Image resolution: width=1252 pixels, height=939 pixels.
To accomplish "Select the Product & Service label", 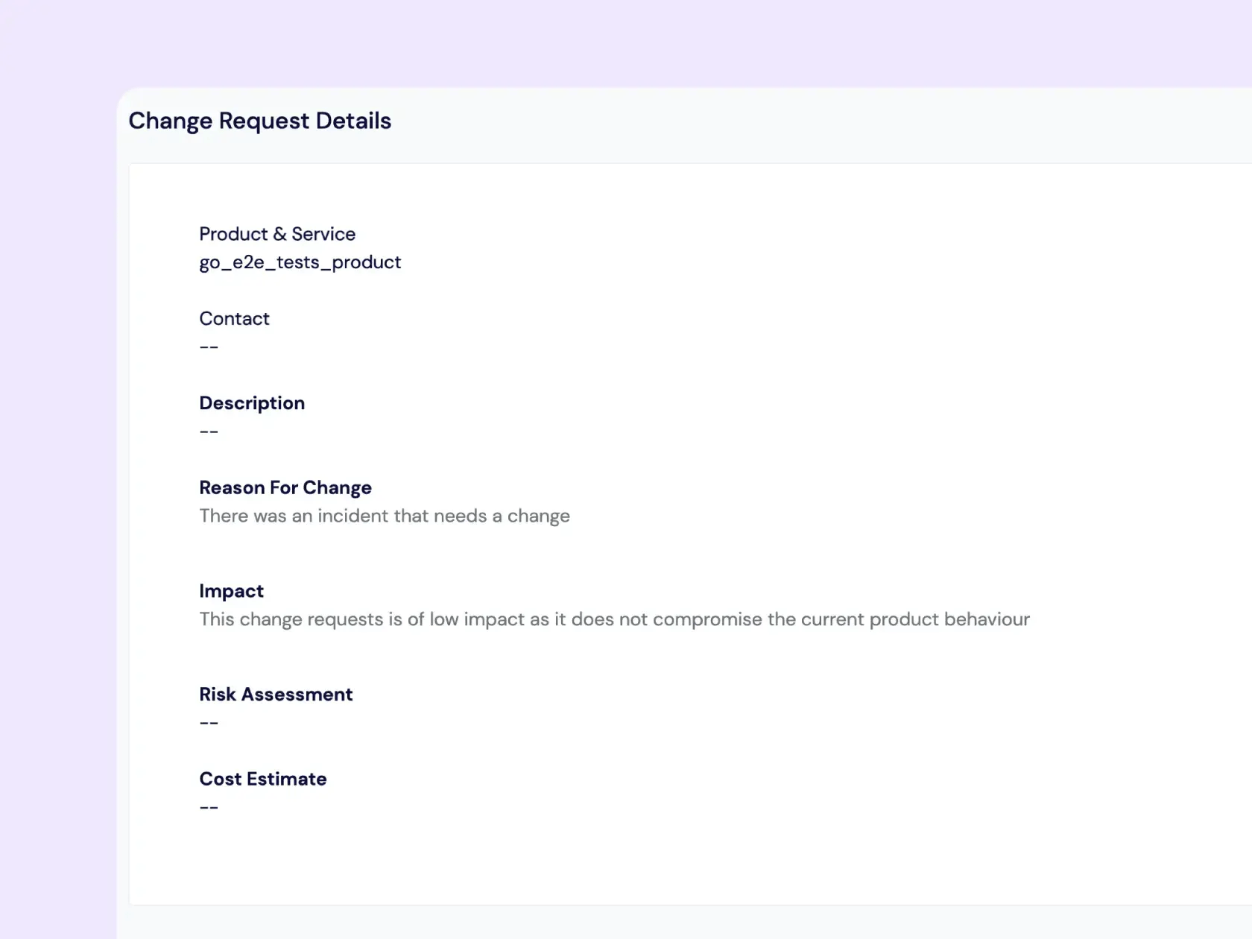I will [x=277, y=234].
